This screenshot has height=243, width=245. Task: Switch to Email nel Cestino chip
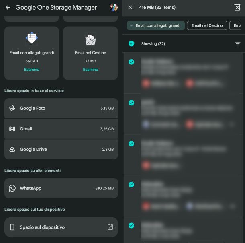tap(207, 25)
